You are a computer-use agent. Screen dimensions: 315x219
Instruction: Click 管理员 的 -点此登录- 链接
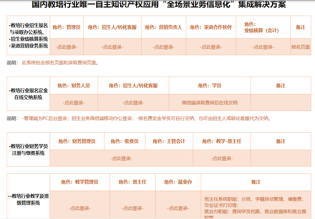(x=67, y=47)
